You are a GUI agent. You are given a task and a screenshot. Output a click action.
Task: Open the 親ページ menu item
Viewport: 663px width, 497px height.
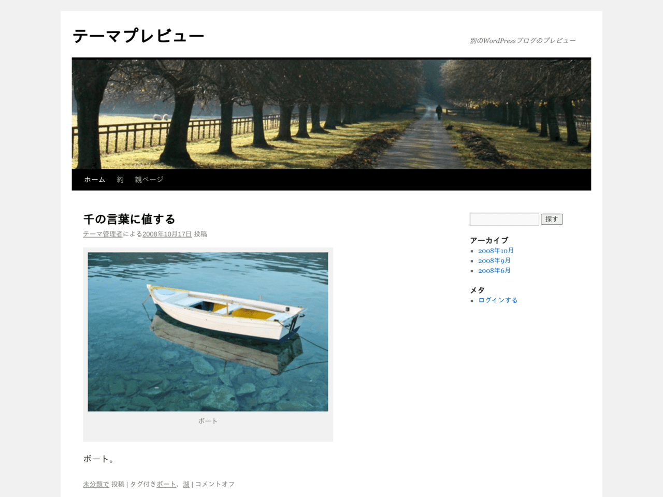tap(149, 180)
